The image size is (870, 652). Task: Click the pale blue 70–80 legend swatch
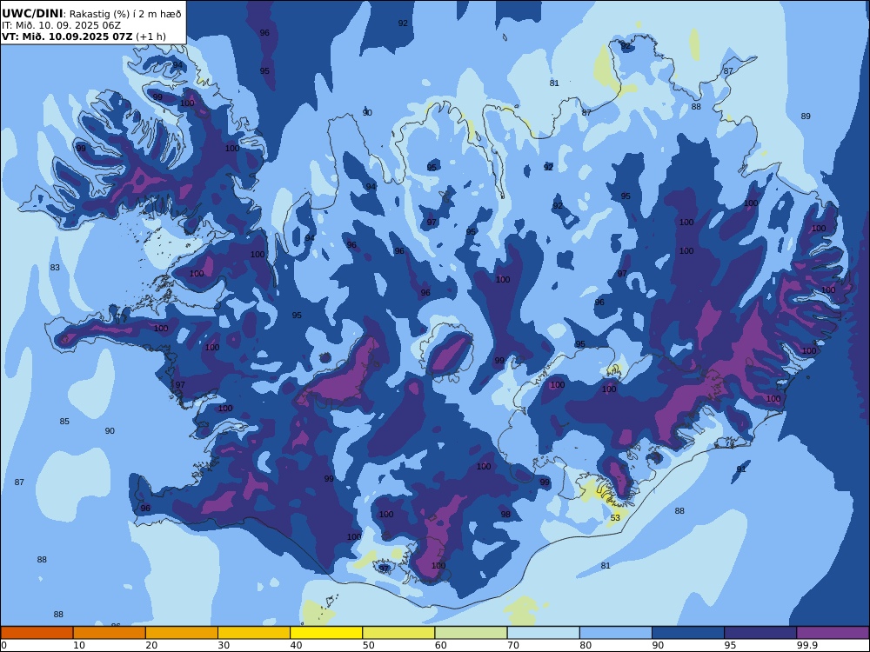coord(543,633)
